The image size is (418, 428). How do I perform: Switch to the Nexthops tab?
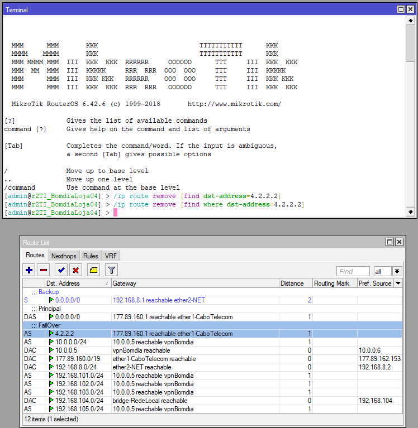coord(64,256)
